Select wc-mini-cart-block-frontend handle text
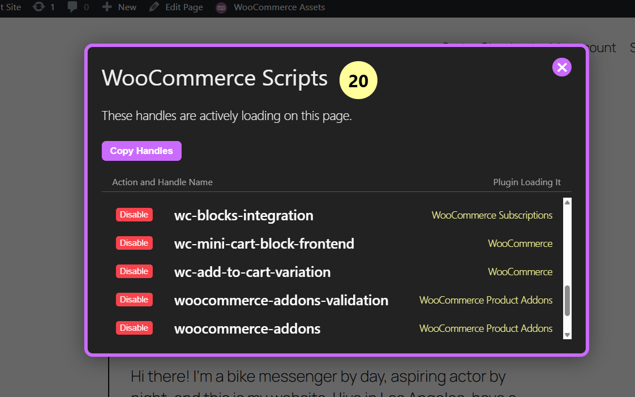The height and width of the screenshot is (397, 635). (264, 244)
